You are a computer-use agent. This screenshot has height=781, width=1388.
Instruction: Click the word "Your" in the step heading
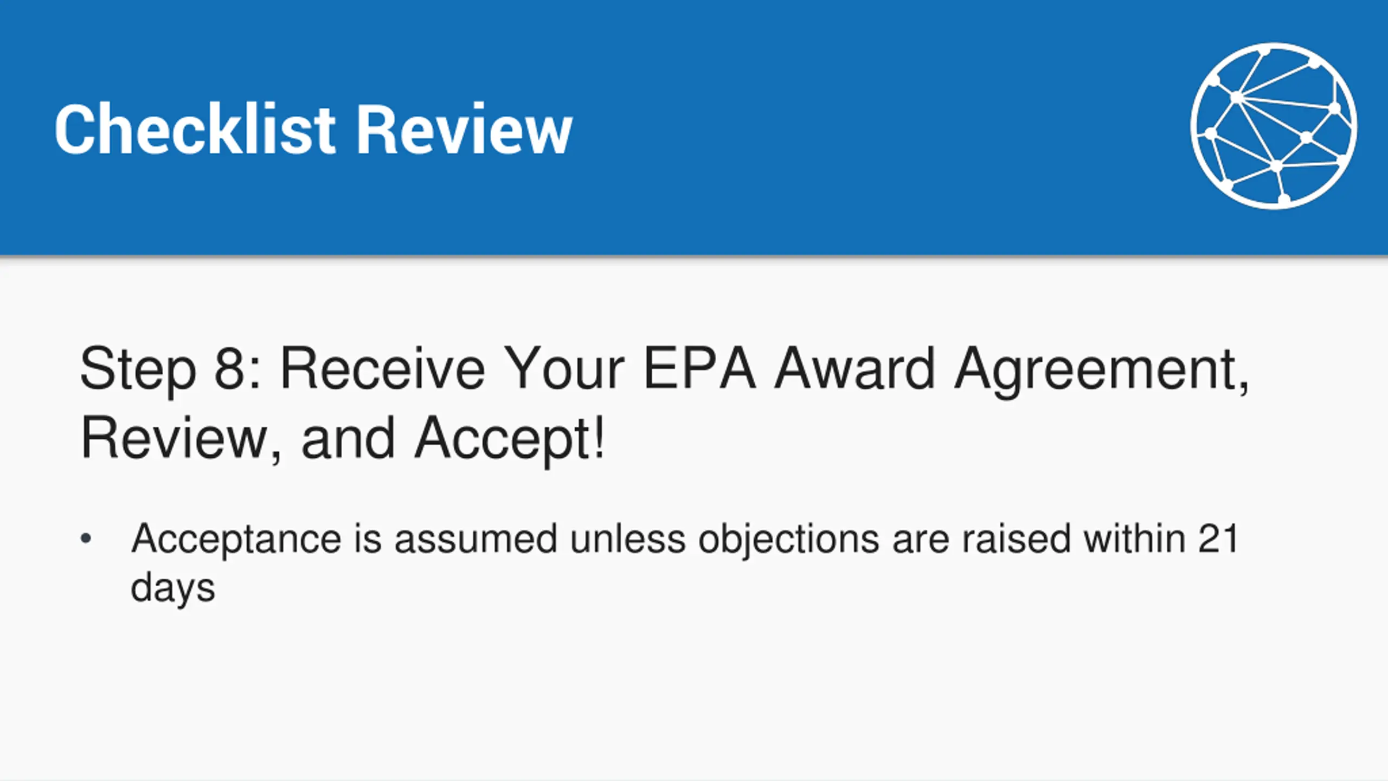564,369
